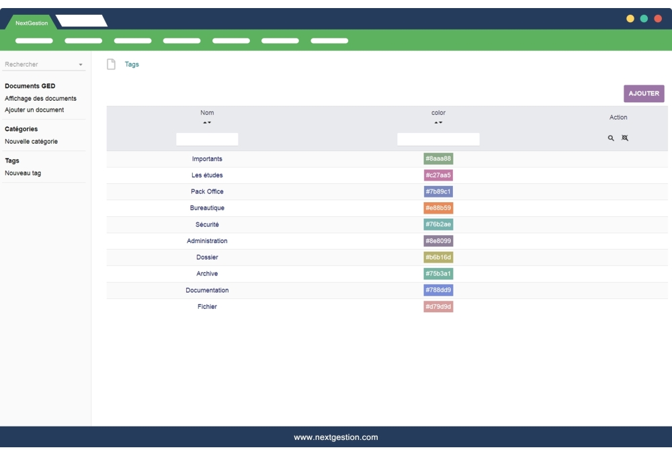The image size is (672, 456).
Task: Click the green #8aaa88 color swatch
Action: [438, 158]
